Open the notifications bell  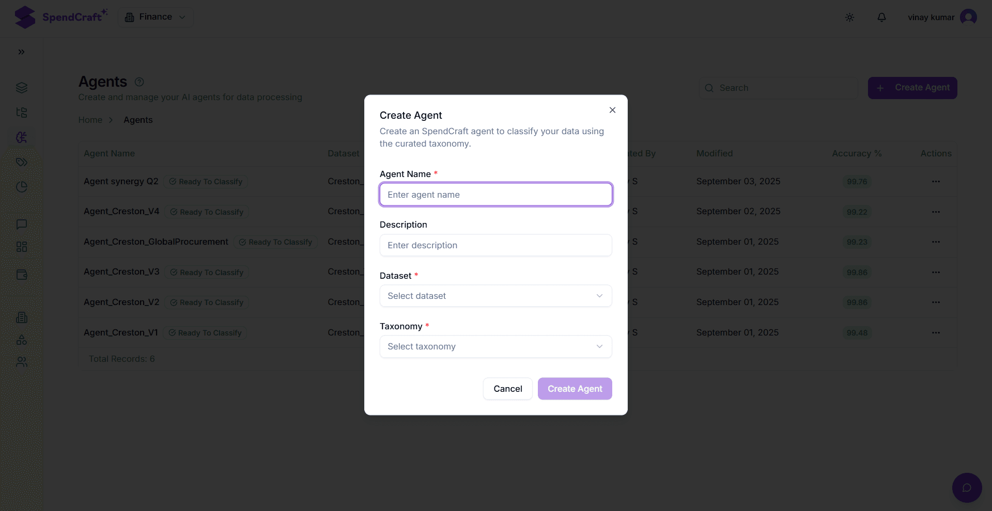pos(882,18)
